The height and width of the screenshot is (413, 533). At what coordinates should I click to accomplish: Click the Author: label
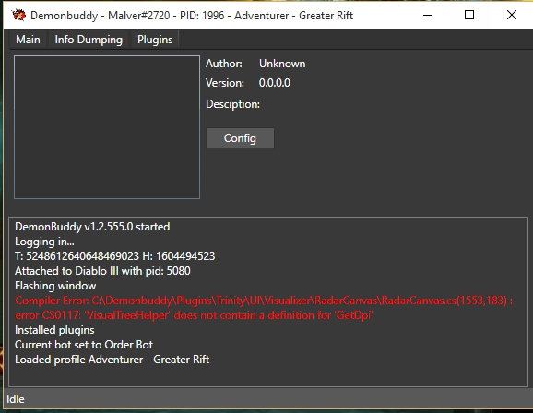tap(224, 64)
